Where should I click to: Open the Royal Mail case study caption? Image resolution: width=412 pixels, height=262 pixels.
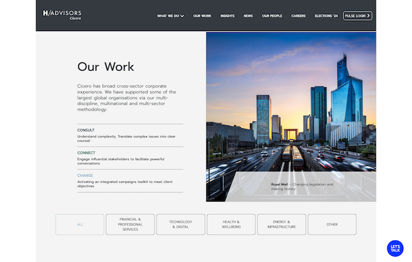click(x=302, y=187)
